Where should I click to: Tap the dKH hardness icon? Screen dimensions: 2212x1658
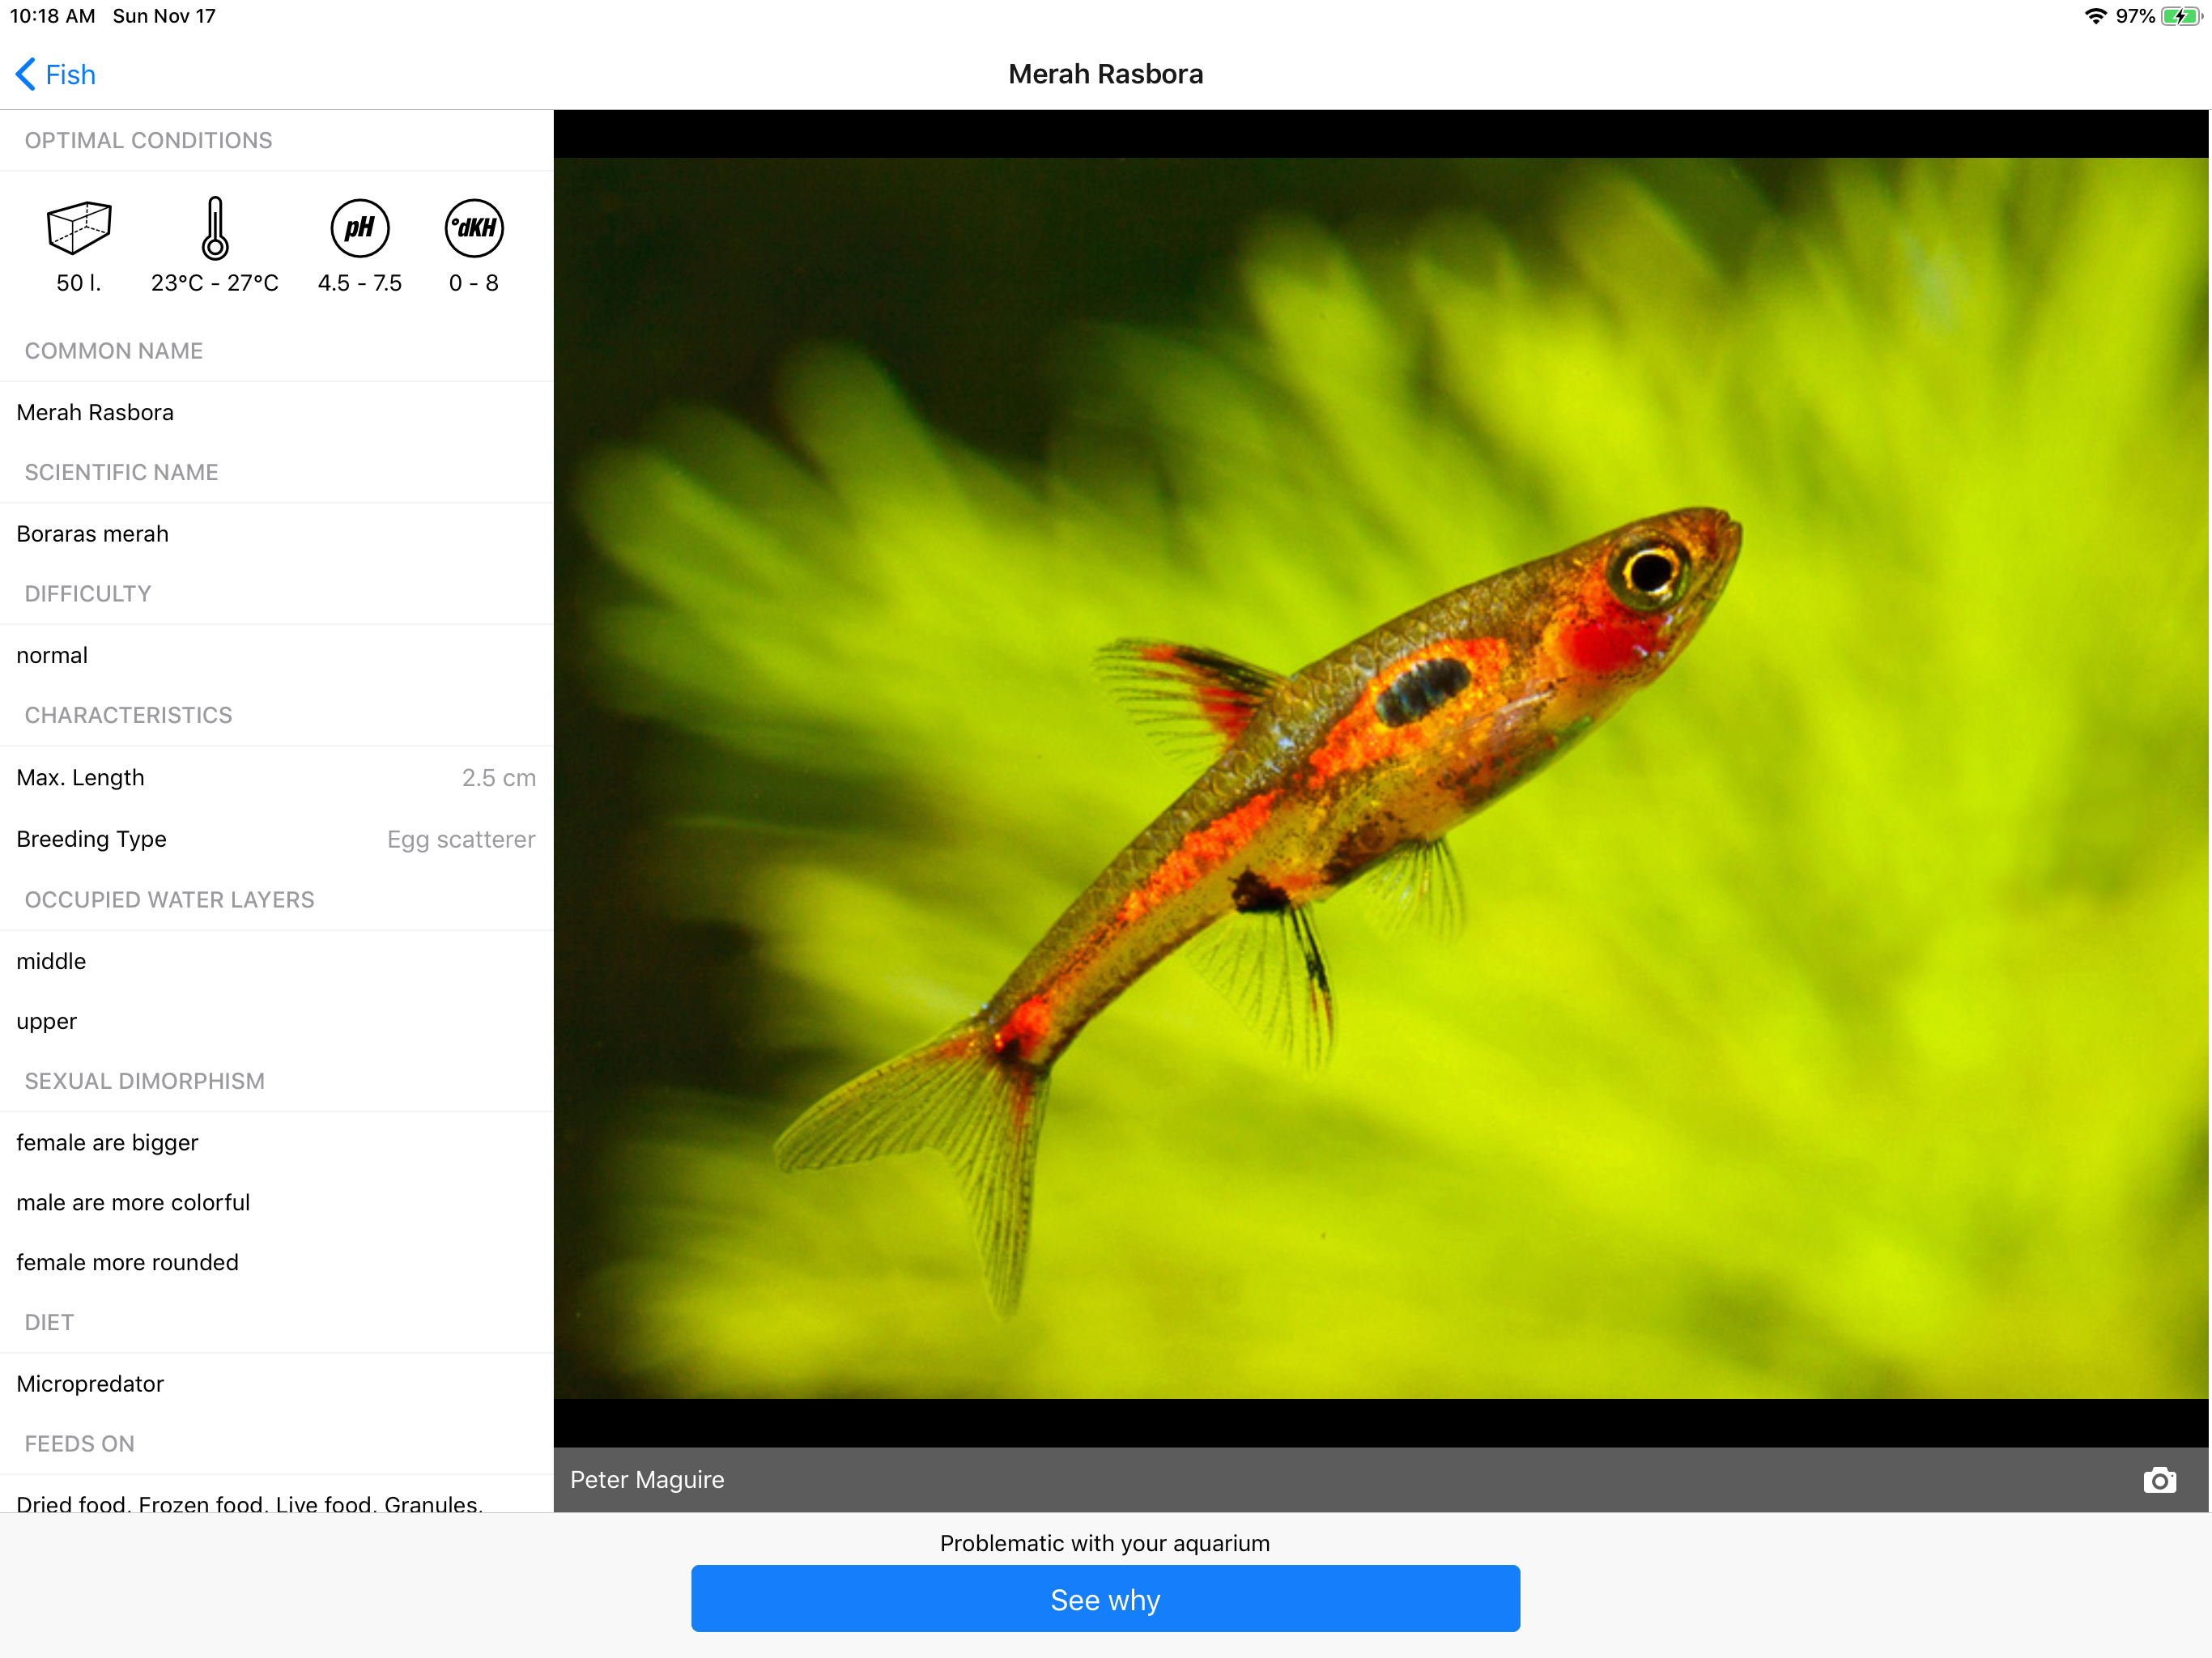pos(474,228)
